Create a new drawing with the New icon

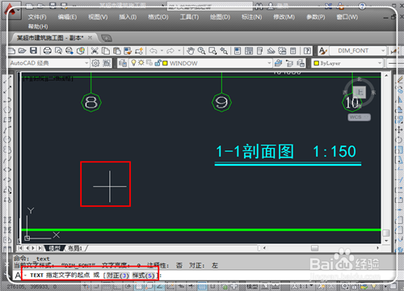12,51
